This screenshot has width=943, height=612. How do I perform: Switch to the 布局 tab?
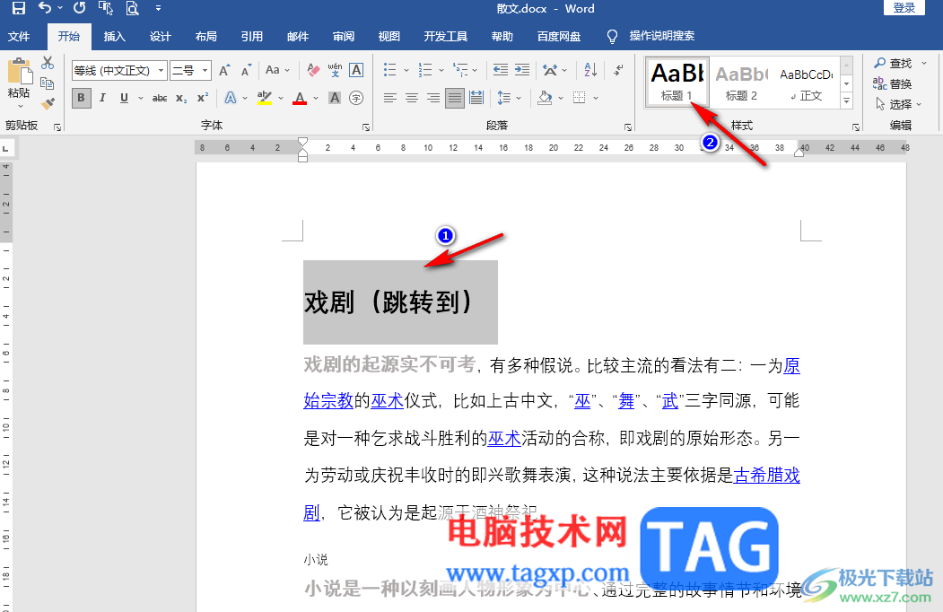pyautogui.click(x=206, y=37)
